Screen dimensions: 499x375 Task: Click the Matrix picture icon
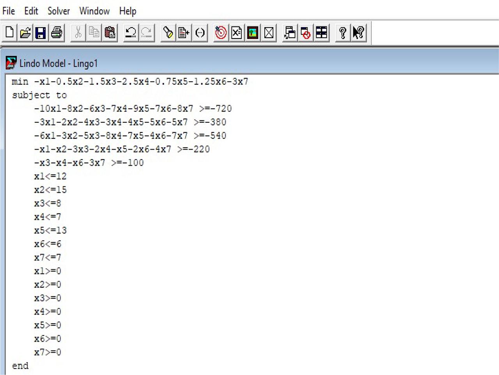(253, 33)
